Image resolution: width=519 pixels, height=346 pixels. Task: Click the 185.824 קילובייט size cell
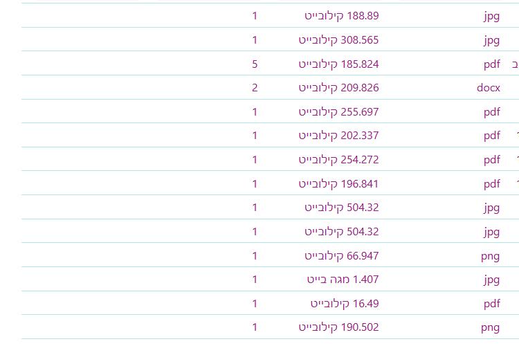point(338,64)
